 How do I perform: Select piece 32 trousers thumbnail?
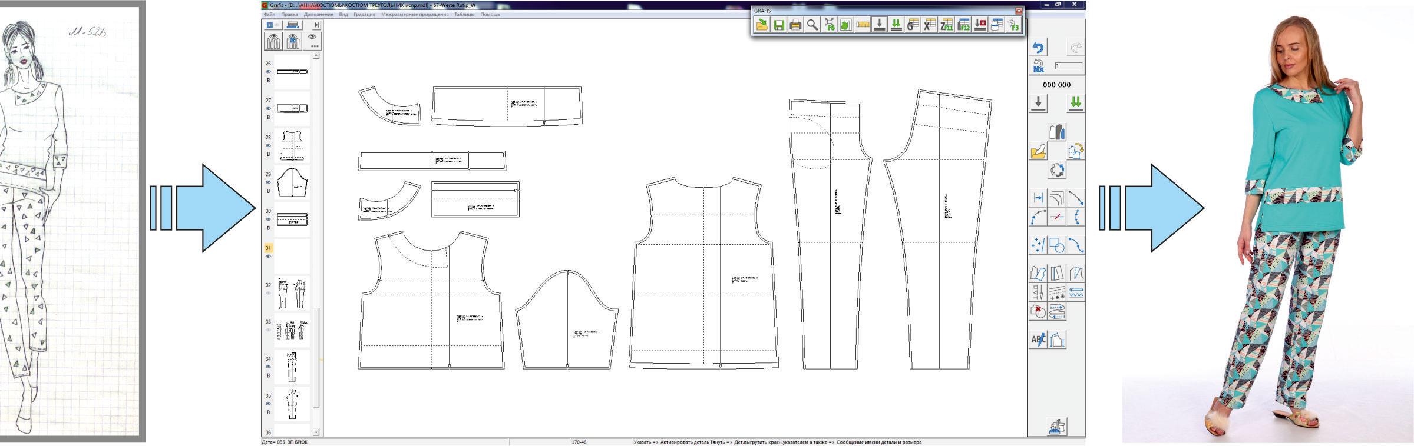292,293
